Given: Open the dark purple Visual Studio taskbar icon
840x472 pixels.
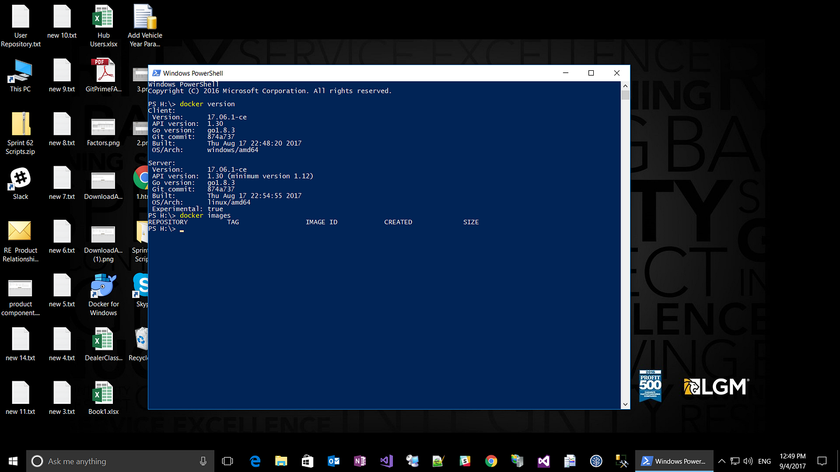Looking at the screenshot, I should [x=543, y=461].
